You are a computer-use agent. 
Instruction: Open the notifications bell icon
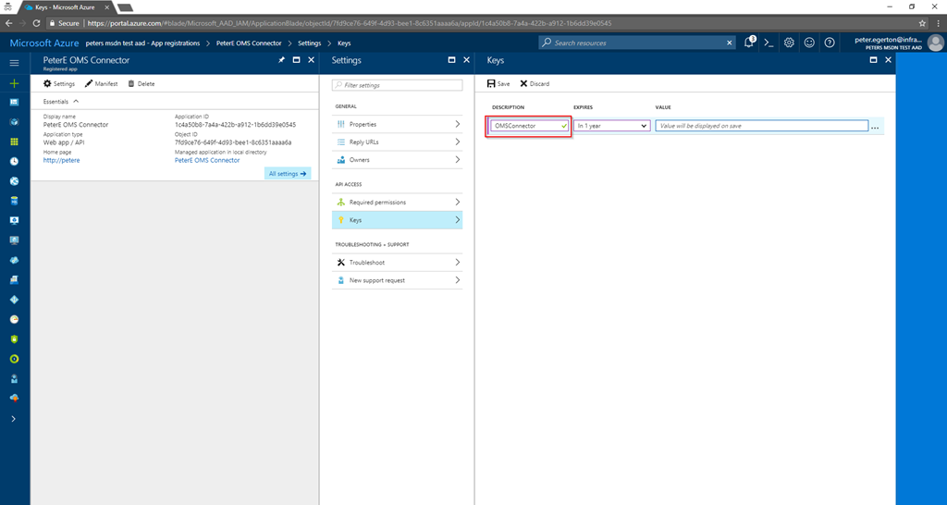[748, 43]
